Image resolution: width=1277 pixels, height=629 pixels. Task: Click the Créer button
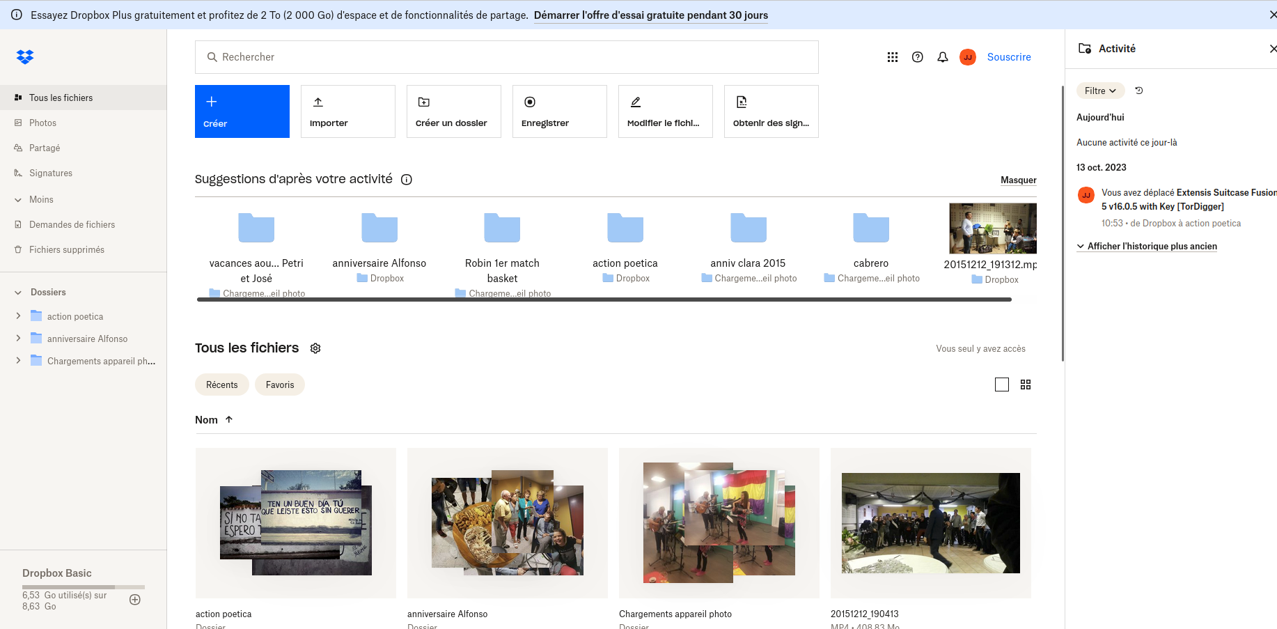pyautogui.click(x=242, y=111)
